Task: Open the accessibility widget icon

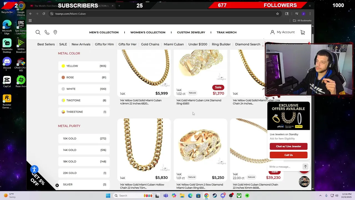Action: coord(34,169)
